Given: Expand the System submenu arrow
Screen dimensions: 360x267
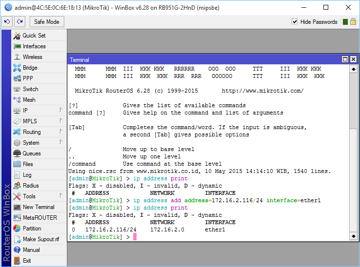Looking at the screenshot, I should pos(61,142).
